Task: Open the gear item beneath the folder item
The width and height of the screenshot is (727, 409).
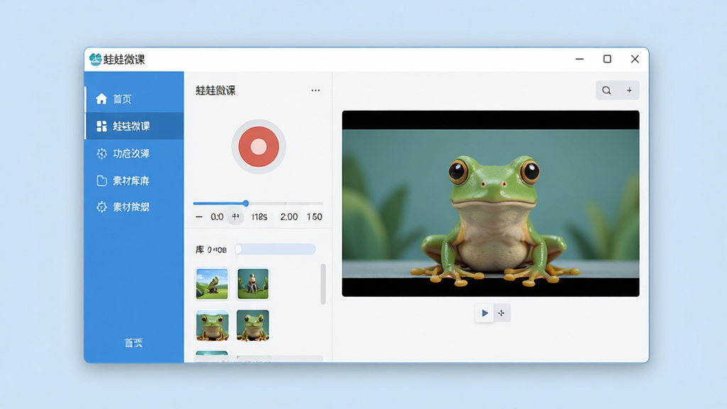Action: point(134,207)
